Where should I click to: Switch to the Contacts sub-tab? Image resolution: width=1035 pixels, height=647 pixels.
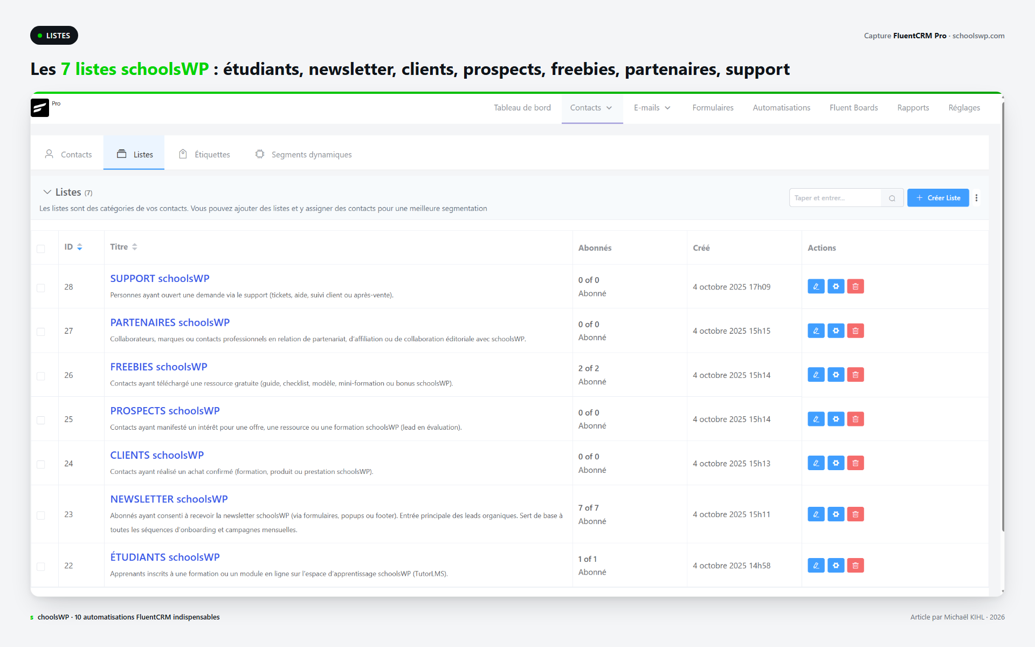point(68,154)
